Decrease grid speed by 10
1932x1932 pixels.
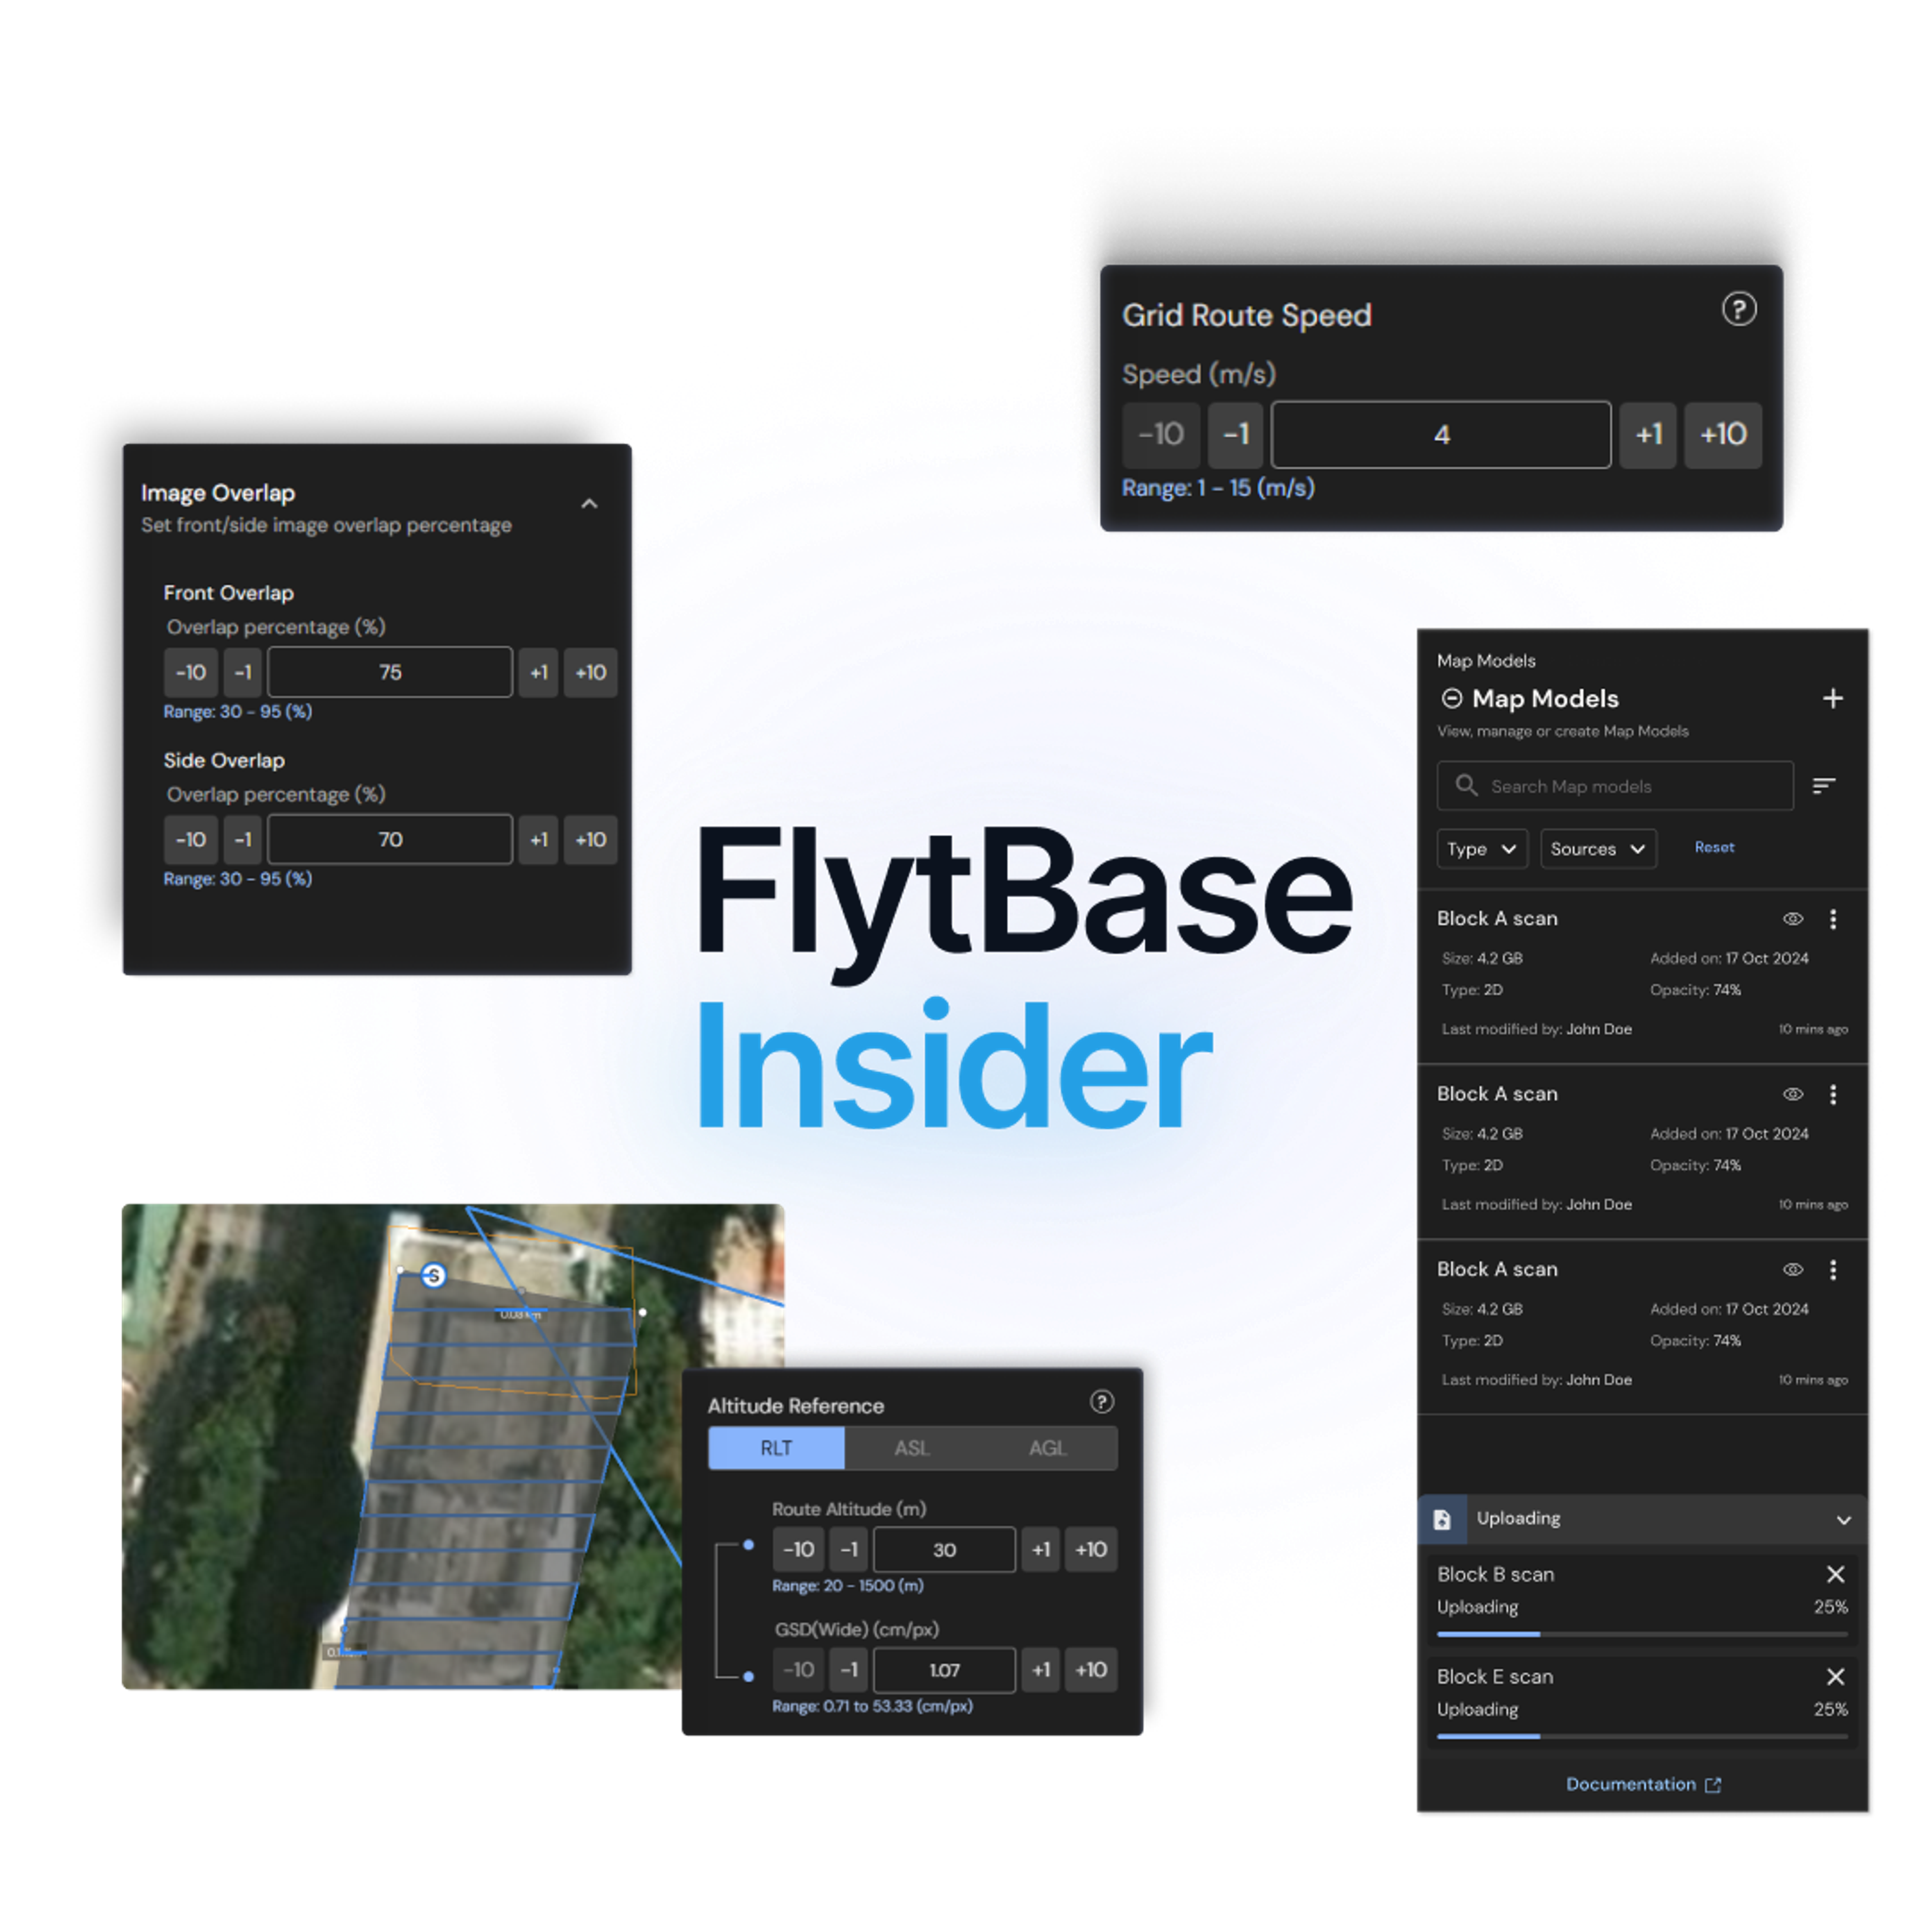(x=1161, y=435)
